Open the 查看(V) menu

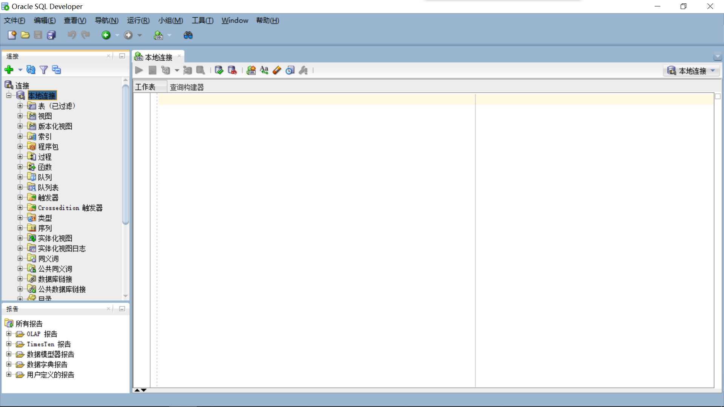click(x=75, y=20)
